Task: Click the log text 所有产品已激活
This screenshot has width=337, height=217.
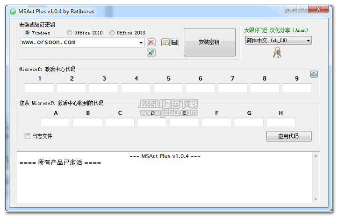Action: click(x=60, y=162)
